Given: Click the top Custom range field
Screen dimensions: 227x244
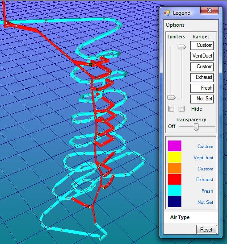Looking at the screenshot, I should pos(202,45).
